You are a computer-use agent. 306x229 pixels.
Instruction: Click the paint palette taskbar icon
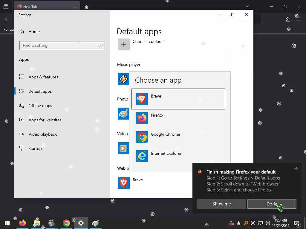95,223
